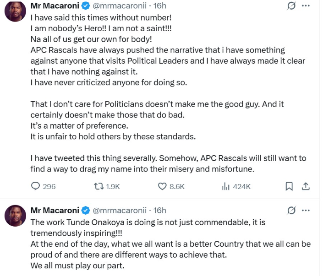Reply to the first Mr Macaroni tweet
The width and height of the screenshot is (334, 276).
tap(36, 186)
